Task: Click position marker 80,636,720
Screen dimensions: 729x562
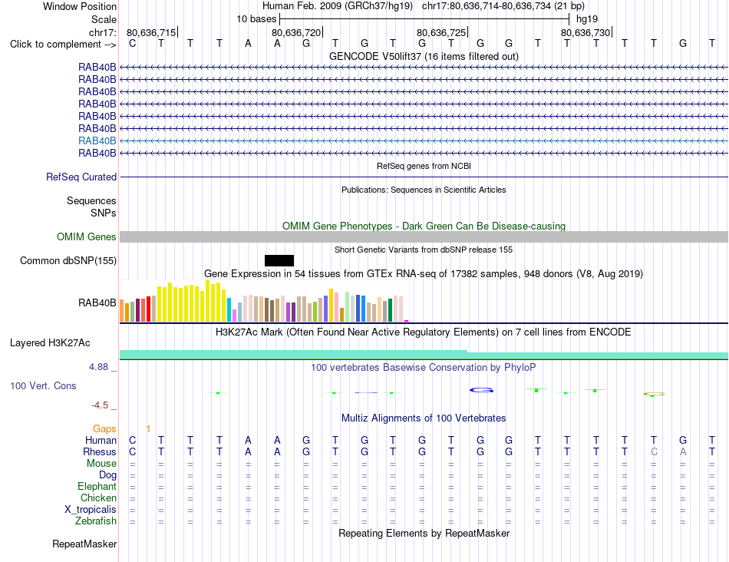Action: pos(297,32)
